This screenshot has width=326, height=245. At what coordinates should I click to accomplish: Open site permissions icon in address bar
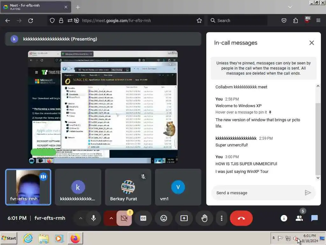[x=70, y=20]
